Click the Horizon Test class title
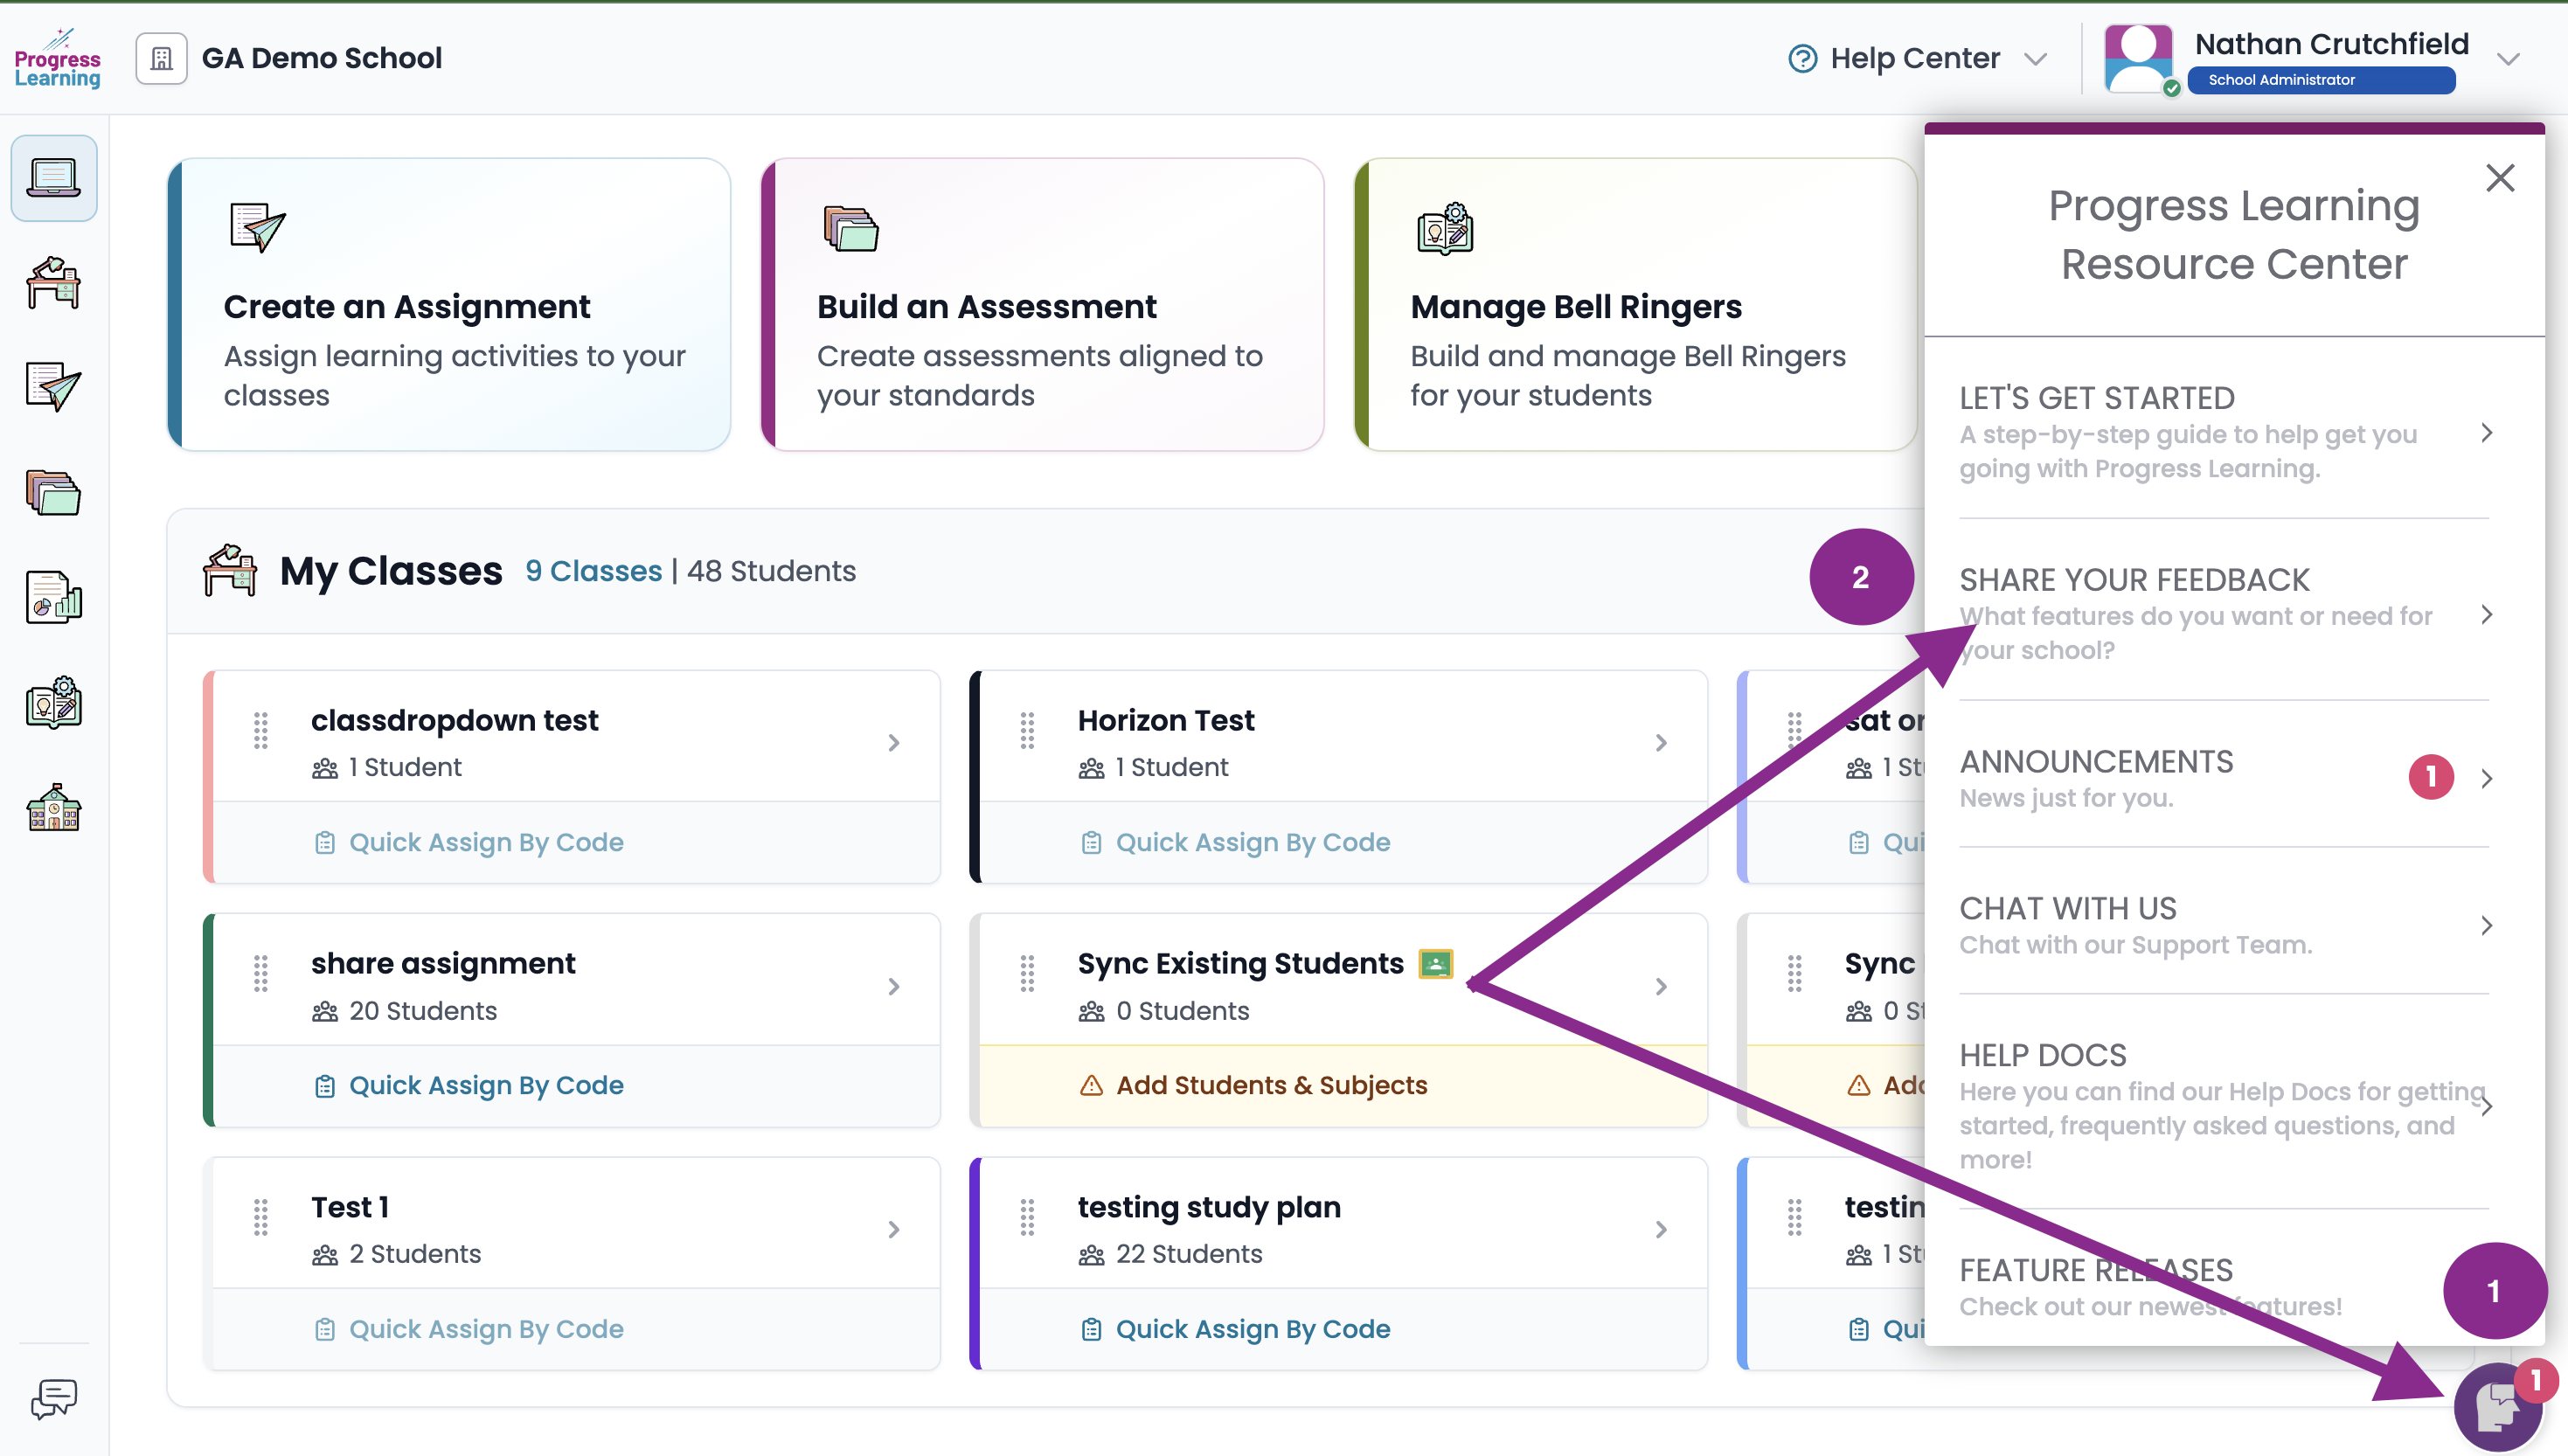Viewport: 2568px width, 1456px height. [x=1166, y=720]
